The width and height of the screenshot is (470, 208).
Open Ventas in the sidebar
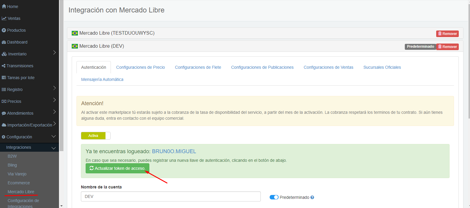pyautogui.click(x=14, y=18)
